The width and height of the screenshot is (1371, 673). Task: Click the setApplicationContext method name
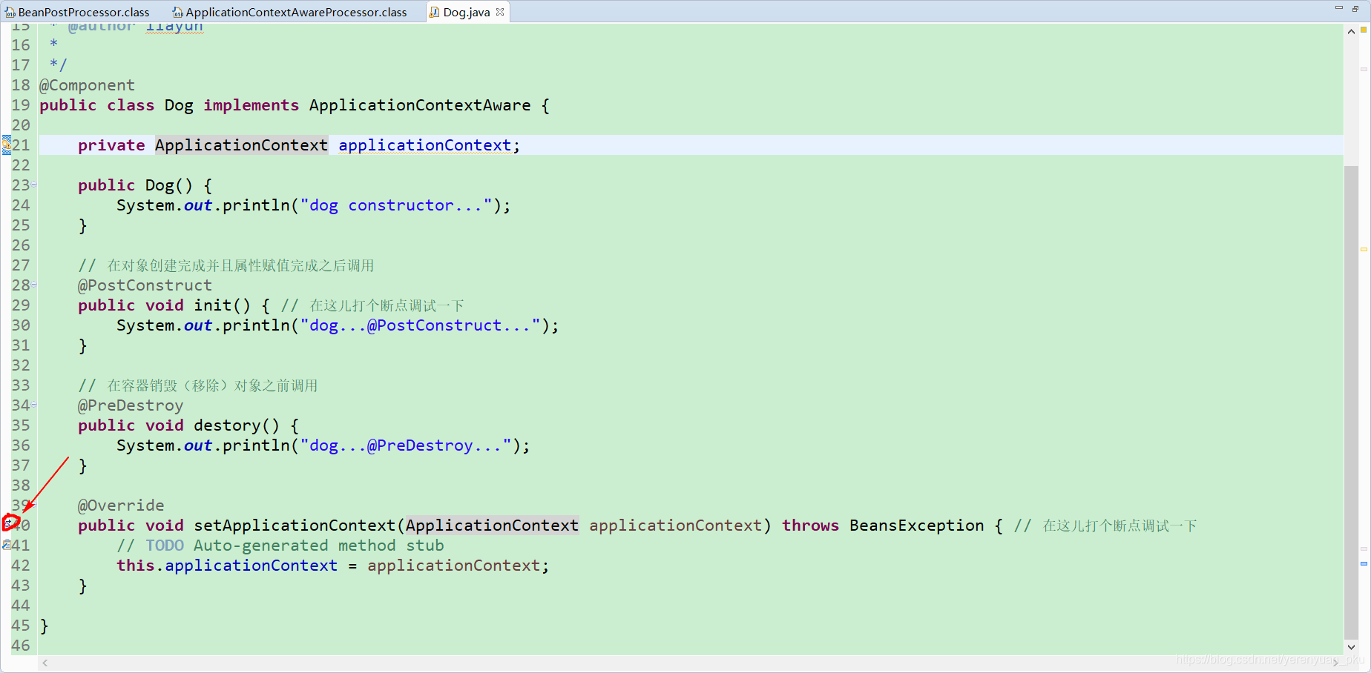pyautogui.click(x=295, y=526)
